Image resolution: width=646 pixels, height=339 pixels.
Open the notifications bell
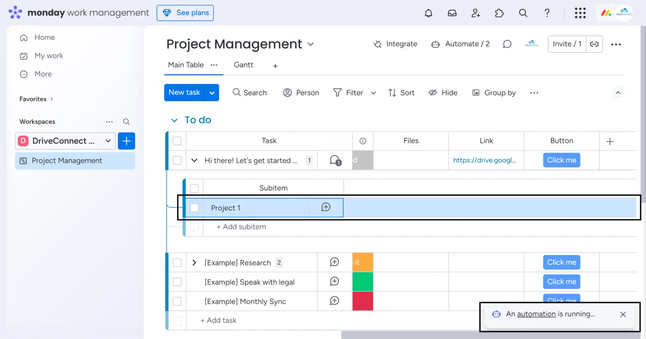pyautogui.click(x=428, y=13)
